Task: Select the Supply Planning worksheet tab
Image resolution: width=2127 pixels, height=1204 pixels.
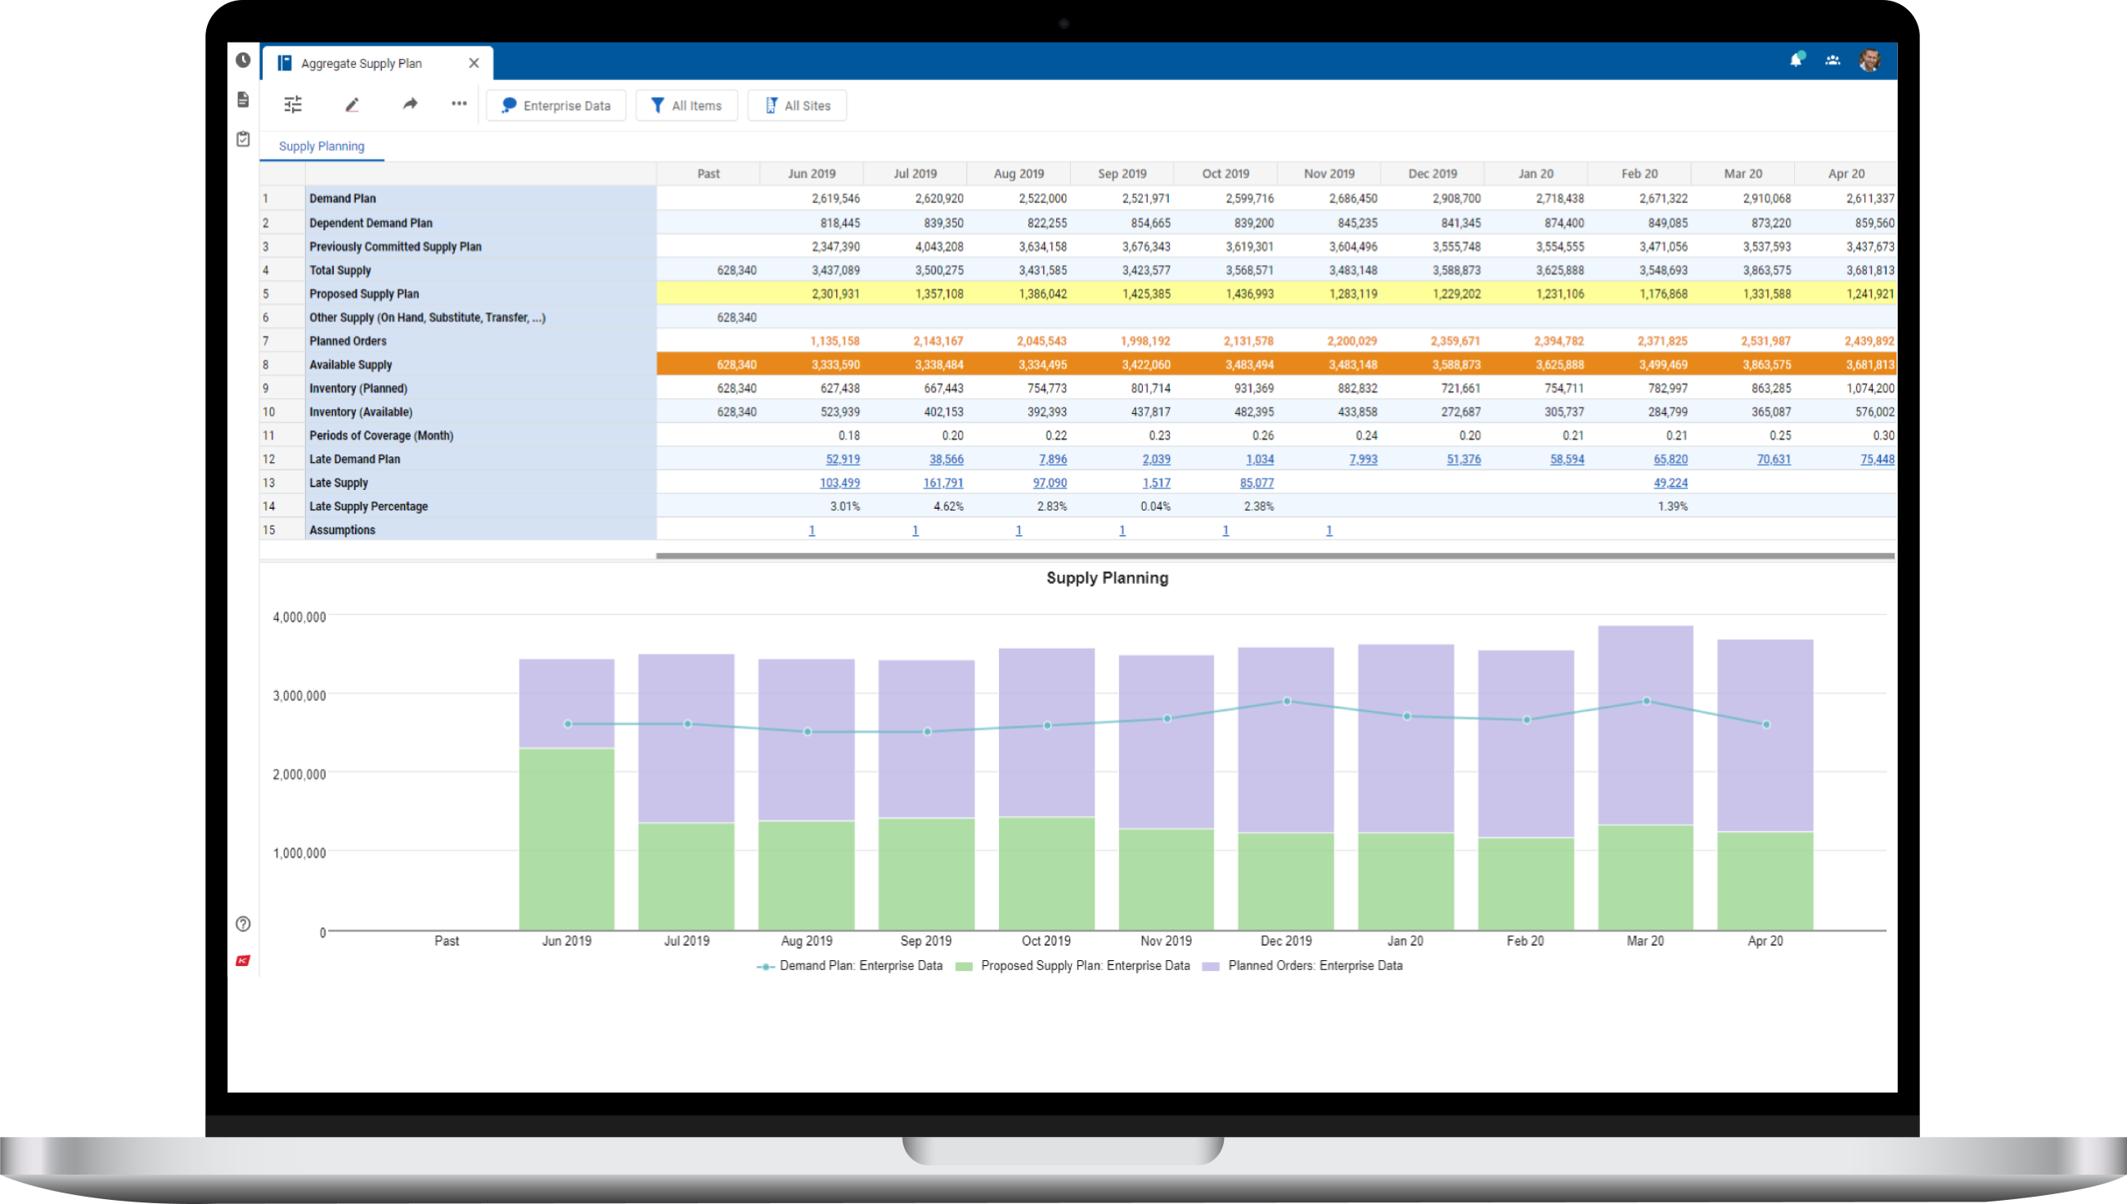Action: tap(321, 146)
